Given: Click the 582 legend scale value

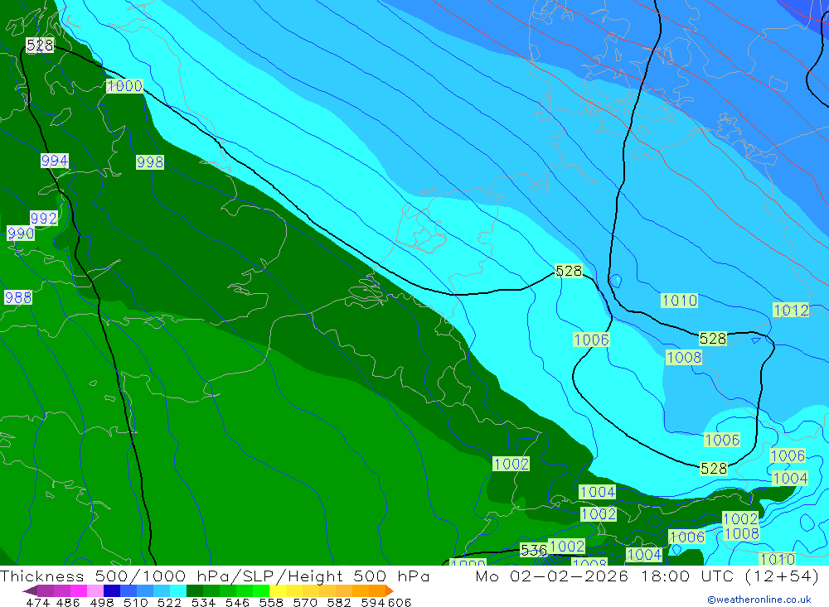Looking at the screenshot, I should pyautogui.click(x=339, y=602).
